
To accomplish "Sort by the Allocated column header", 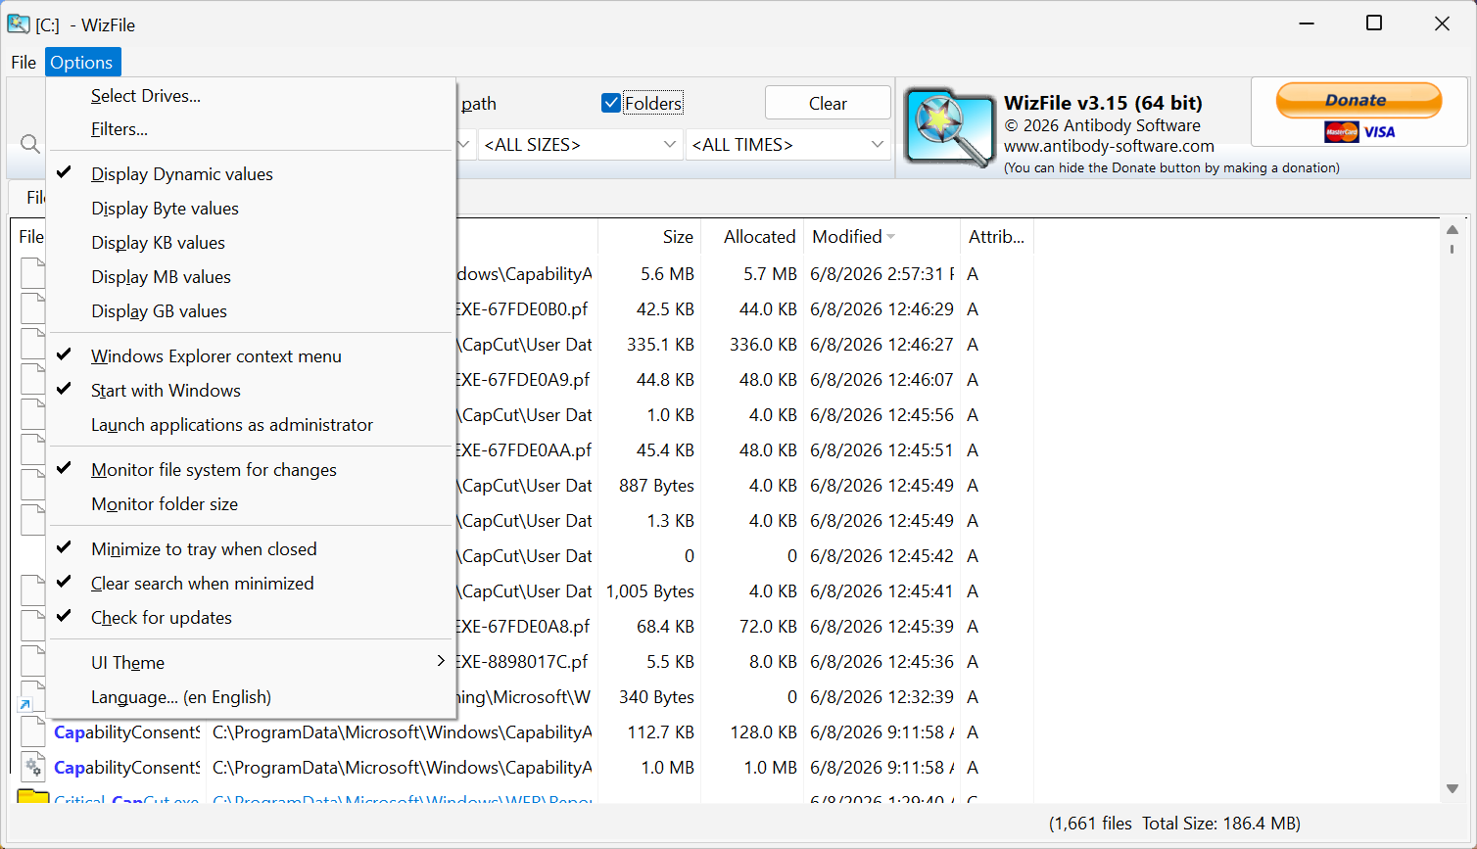I will [x=753, y=237].
